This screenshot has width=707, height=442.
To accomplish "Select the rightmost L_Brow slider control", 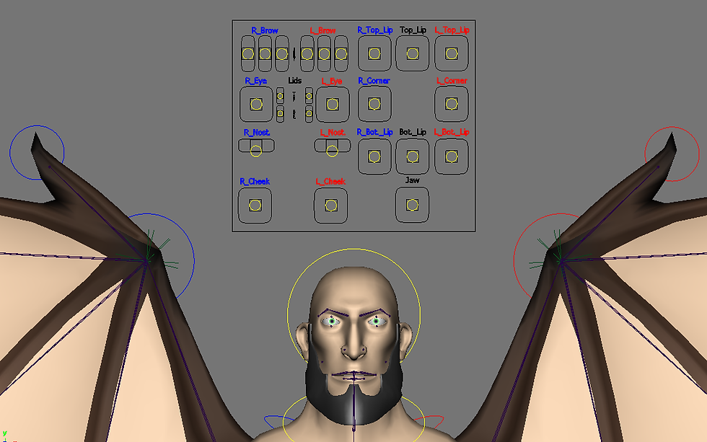I will coord(341,54).
